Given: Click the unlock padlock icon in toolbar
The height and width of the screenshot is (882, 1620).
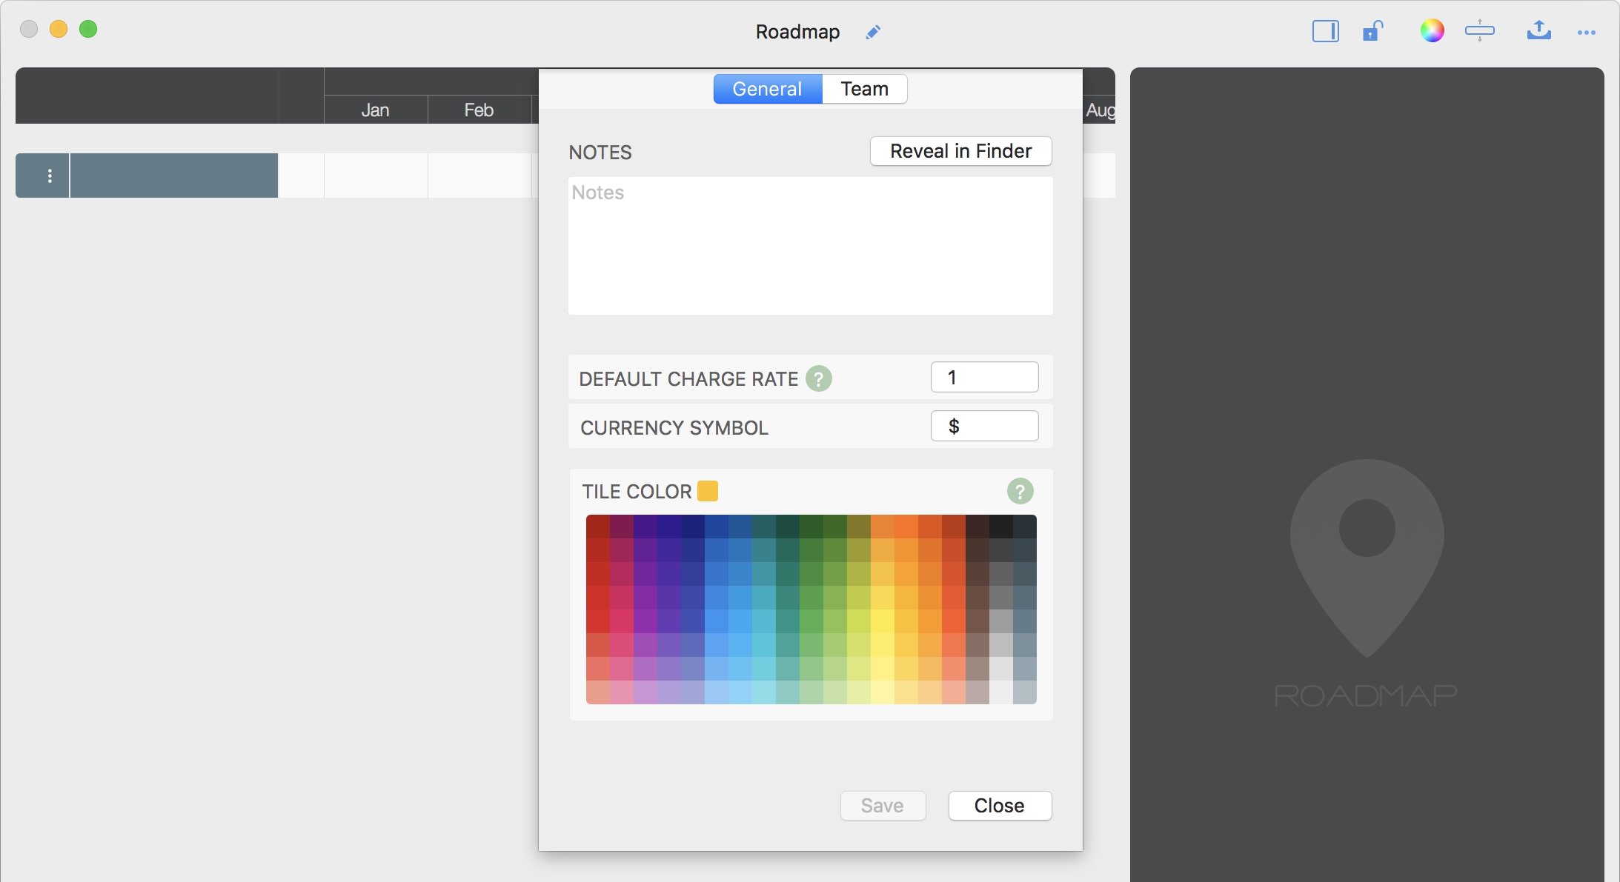Looking at the screenshot, I should point(1372,31).
